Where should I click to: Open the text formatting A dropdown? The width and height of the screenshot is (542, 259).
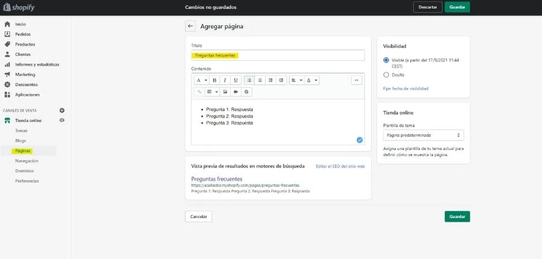[202, 80]
